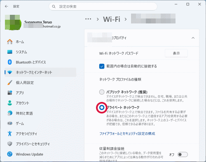Click the Windows Update sync icon

tap(10, 154)
